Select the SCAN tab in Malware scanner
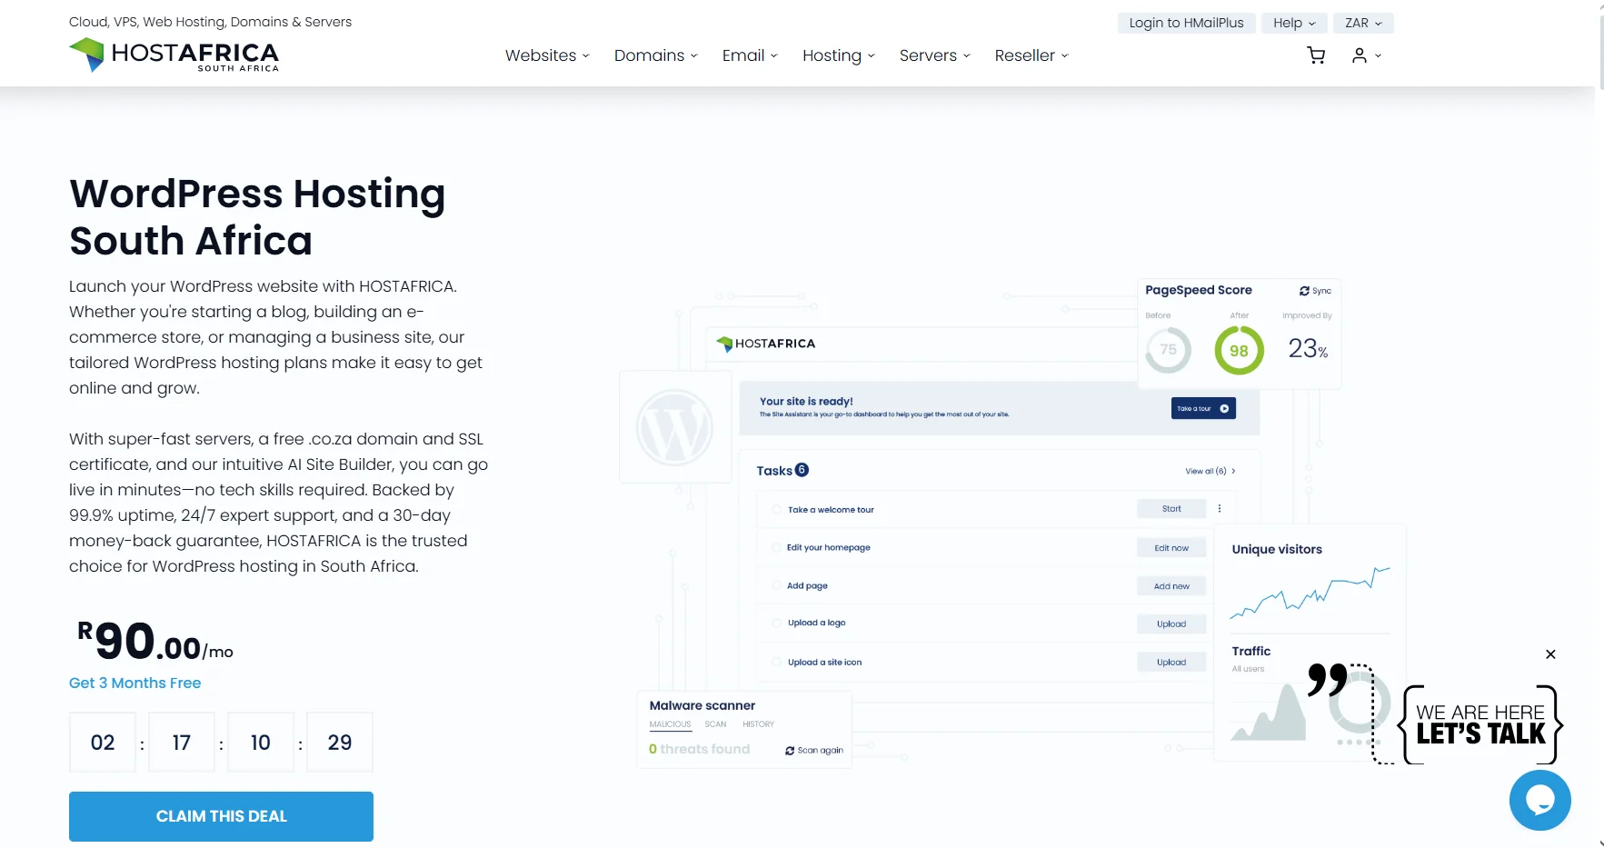 coord(715,724)
